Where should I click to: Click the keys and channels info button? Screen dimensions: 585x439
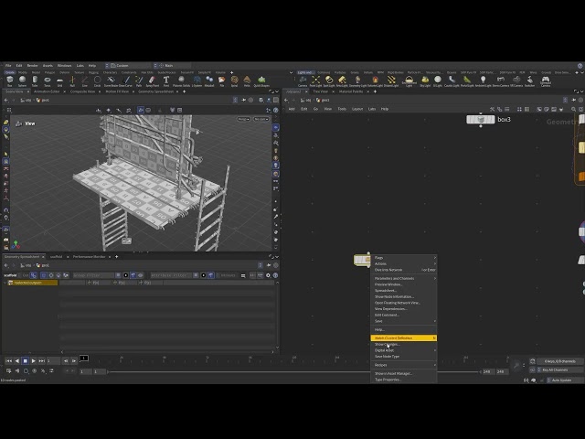point(559,361)
